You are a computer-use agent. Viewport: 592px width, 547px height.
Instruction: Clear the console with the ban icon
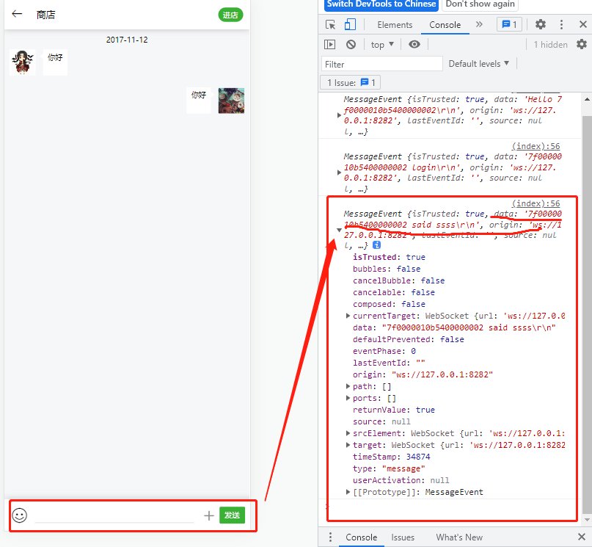click(x=351, y=45)
